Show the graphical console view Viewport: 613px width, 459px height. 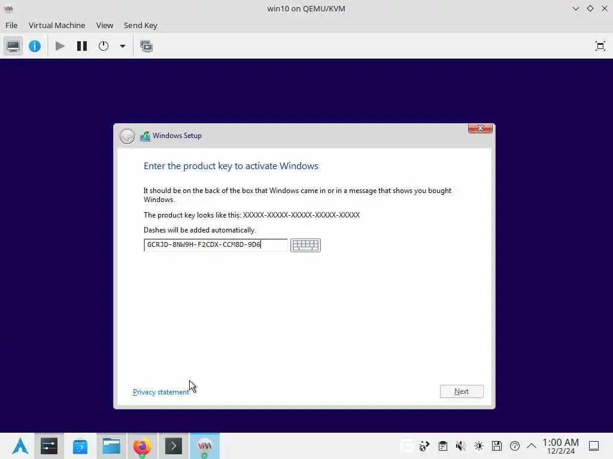13,46
